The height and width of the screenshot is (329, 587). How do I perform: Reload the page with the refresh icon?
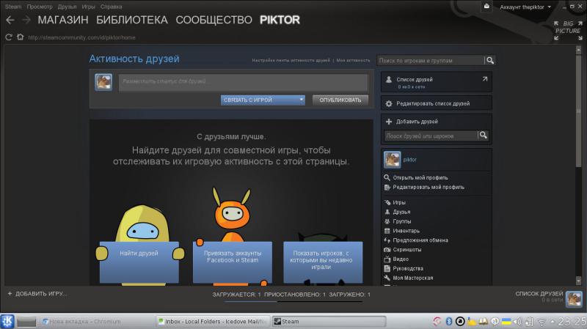click(x=9, y=37)
